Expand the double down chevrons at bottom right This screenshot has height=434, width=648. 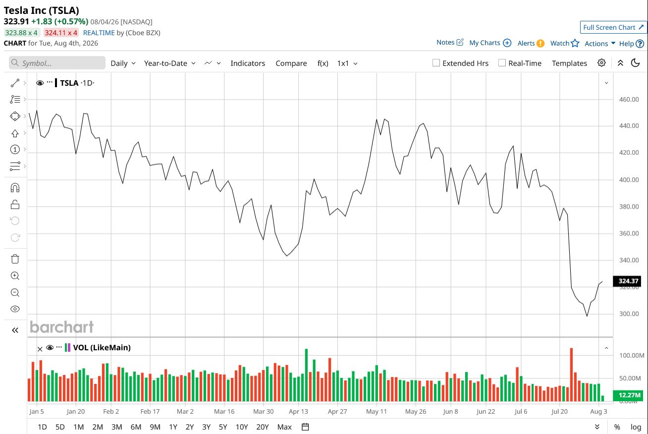coord(597,427)
